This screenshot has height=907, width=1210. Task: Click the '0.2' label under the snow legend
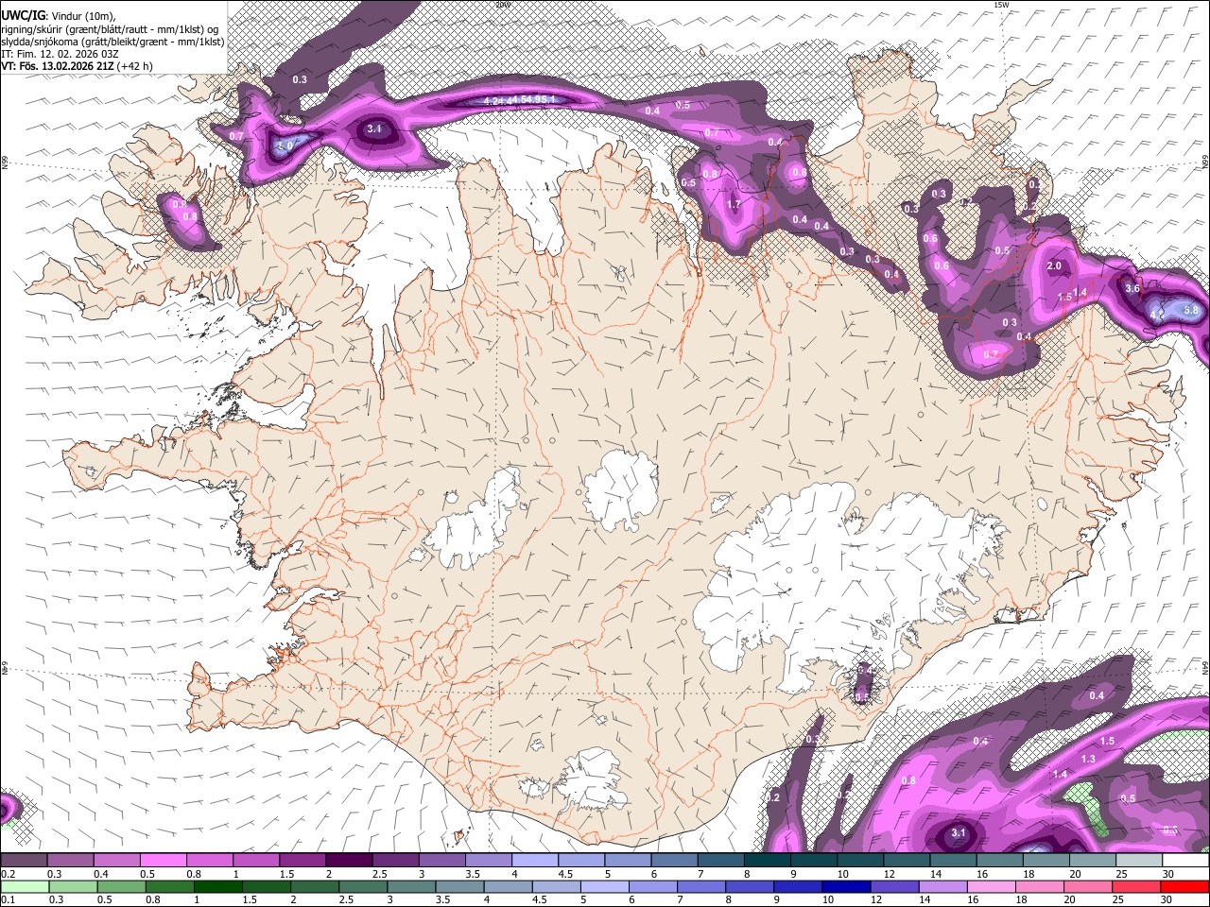click(x=8, y=874)
